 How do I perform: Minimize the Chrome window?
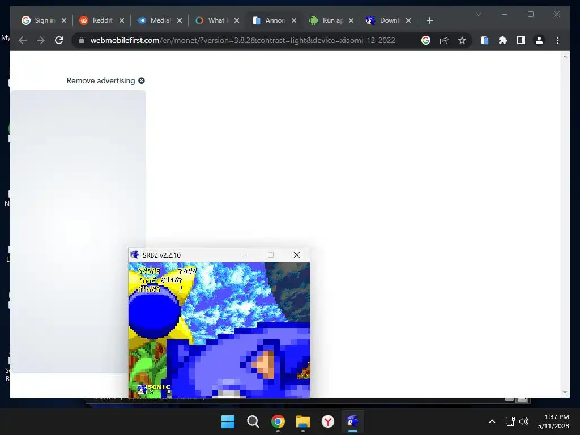[x=505, y=14]
